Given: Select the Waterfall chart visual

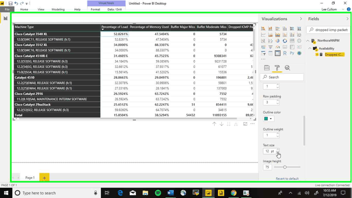Looking at the screenshot, I should click(263, 41).
